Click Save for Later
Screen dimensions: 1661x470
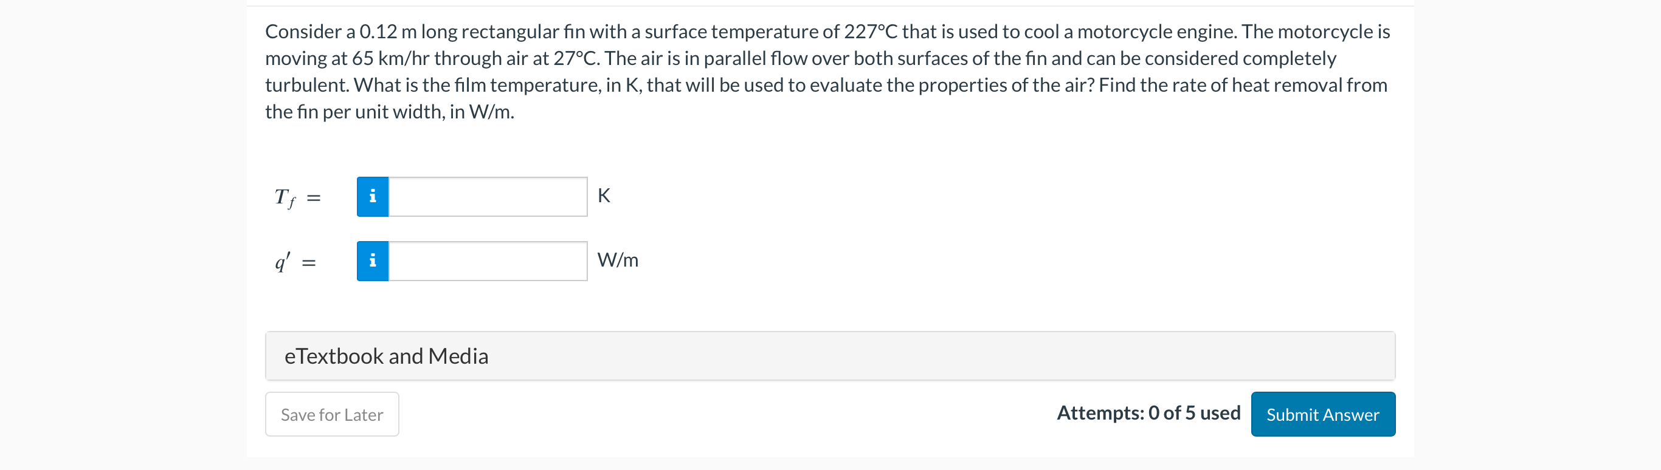(331, 414)
